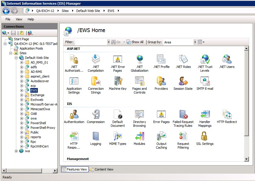Open SSL Settings for EWS
This screenshot has width=255, height=181.
click(x=205, y=139)
